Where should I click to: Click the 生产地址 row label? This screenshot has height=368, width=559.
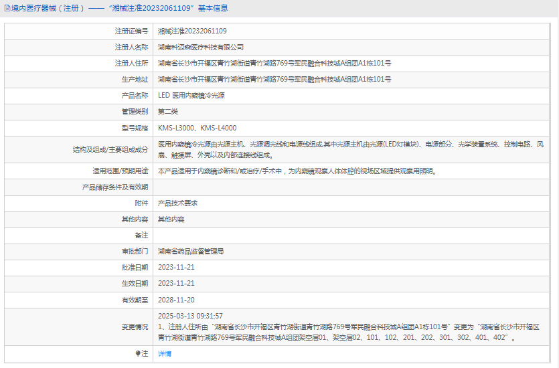click(x=135, y=80)
